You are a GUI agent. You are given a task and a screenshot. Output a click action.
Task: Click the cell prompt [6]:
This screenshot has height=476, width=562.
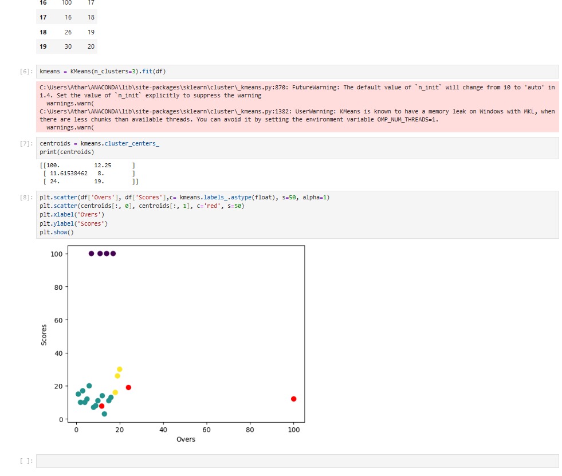point(26,72)
